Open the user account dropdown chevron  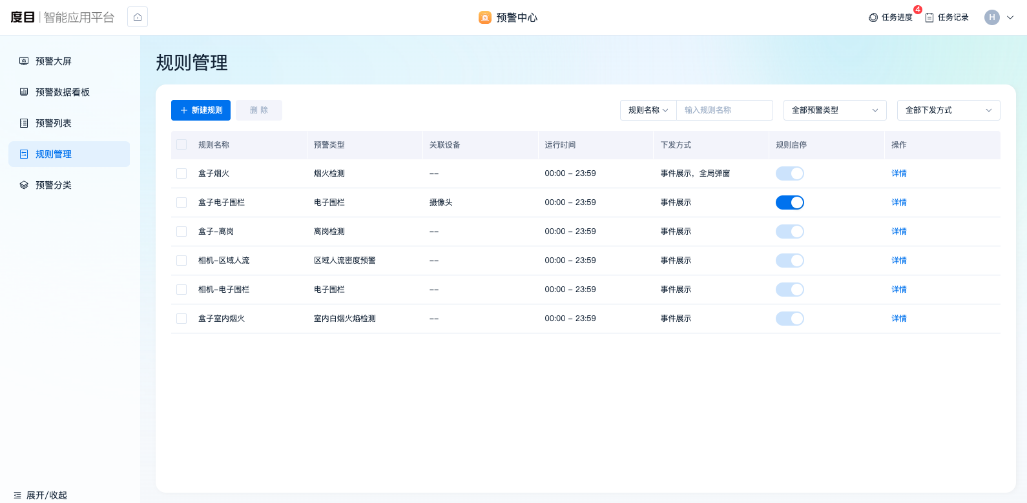point(1010,17)
